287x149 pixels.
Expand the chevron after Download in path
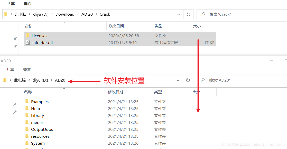tap(78, 14)
